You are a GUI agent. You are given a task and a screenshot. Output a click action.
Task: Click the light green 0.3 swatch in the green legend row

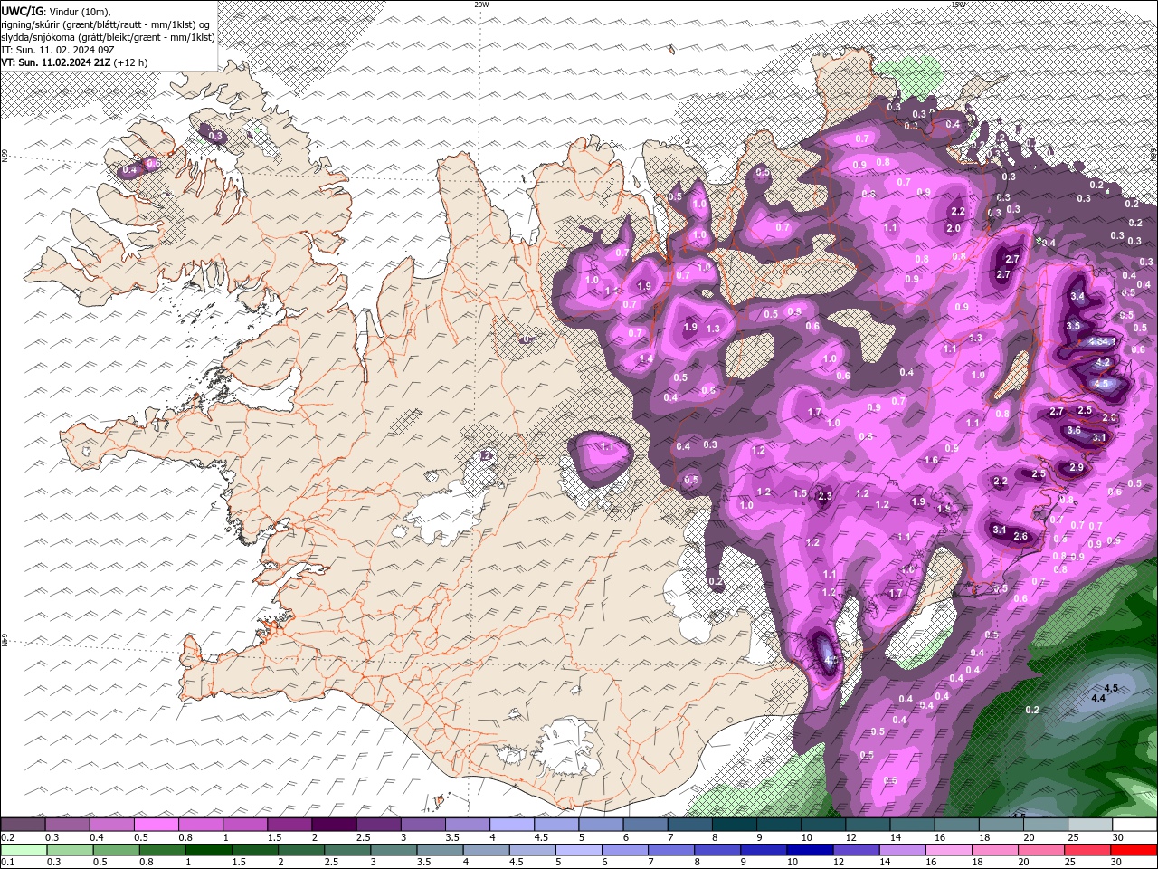[x=70, y=850]
